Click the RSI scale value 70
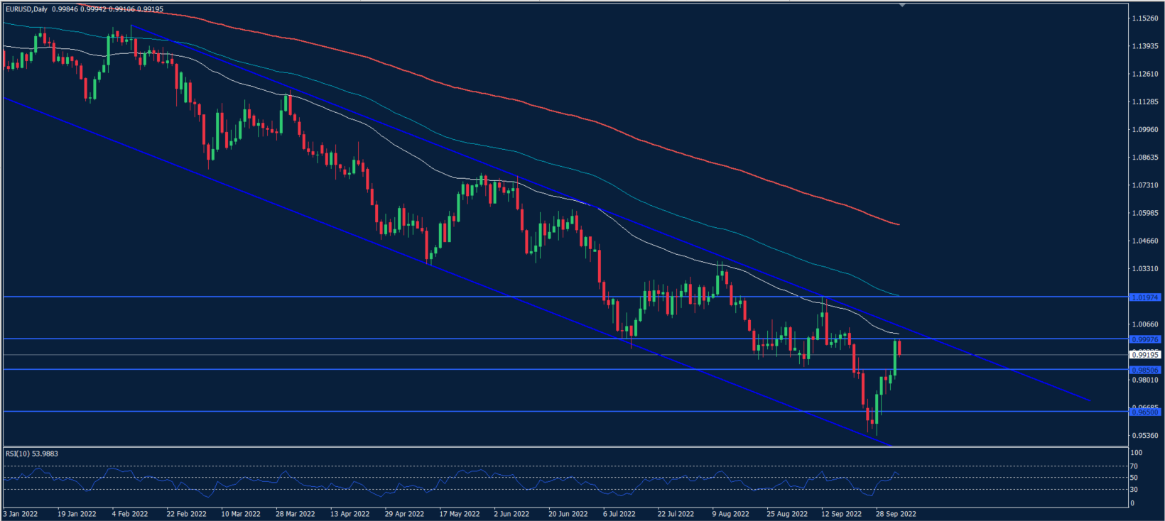This screenshot has height=521, width=1165. [x=1134, y=467]
